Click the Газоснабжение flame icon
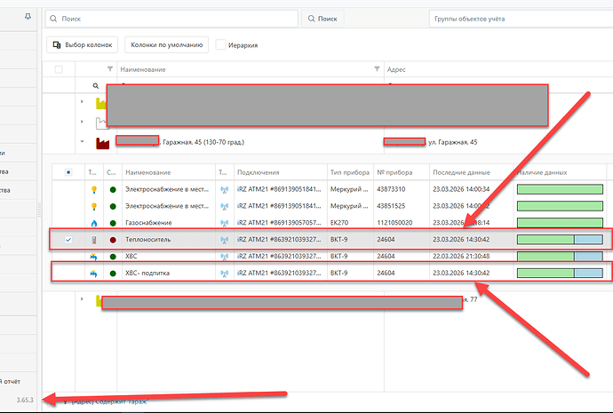This screenshot has width=613, height=413. tap(92, 223)
